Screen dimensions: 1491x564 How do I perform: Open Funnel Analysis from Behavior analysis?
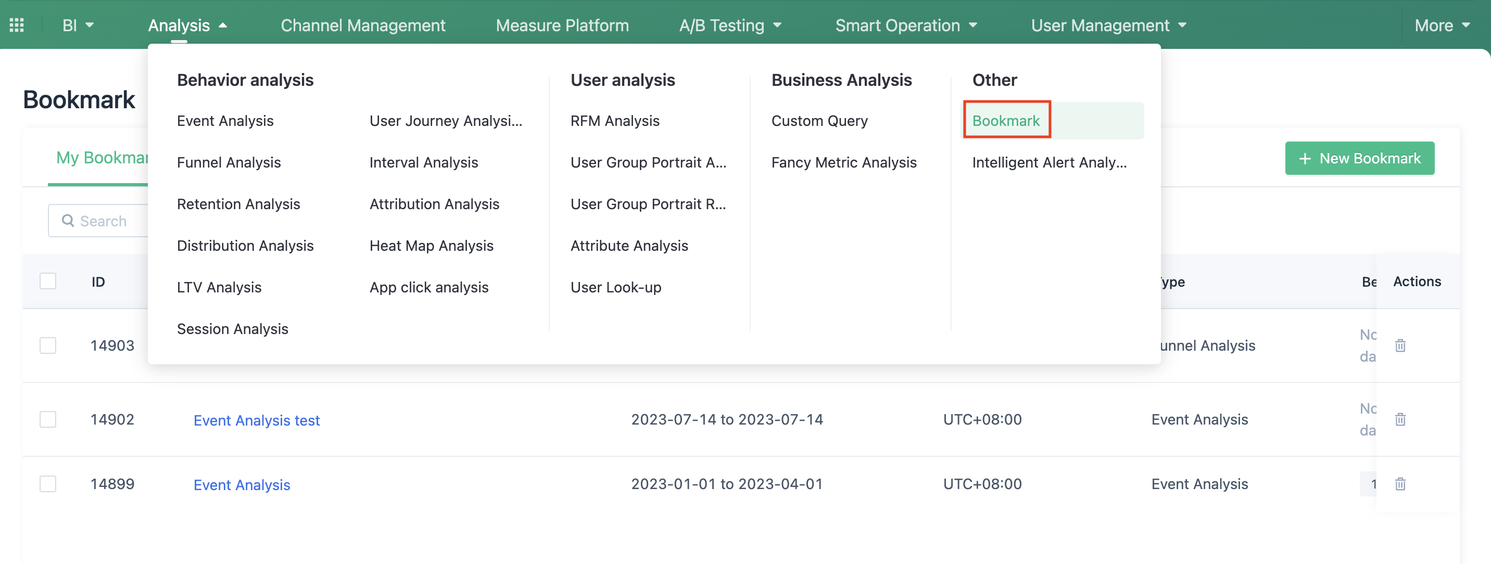coord(228,162)
